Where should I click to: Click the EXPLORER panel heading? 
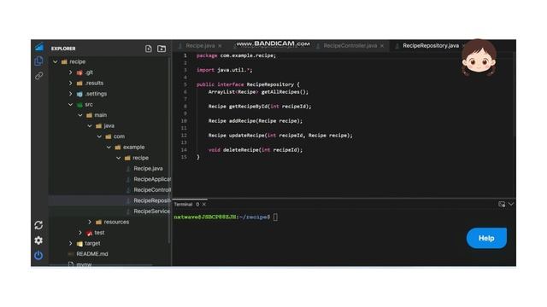pos(63,49)
